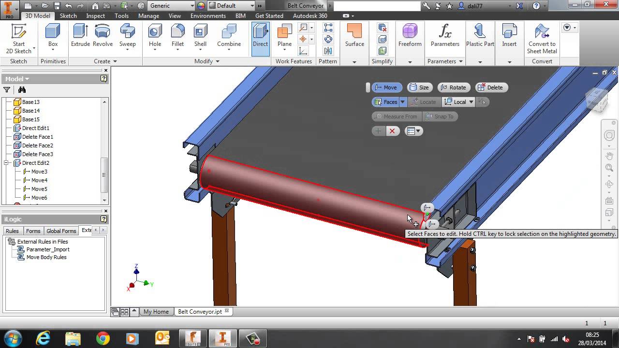Open the Surface tools panel

coord(354,36)
